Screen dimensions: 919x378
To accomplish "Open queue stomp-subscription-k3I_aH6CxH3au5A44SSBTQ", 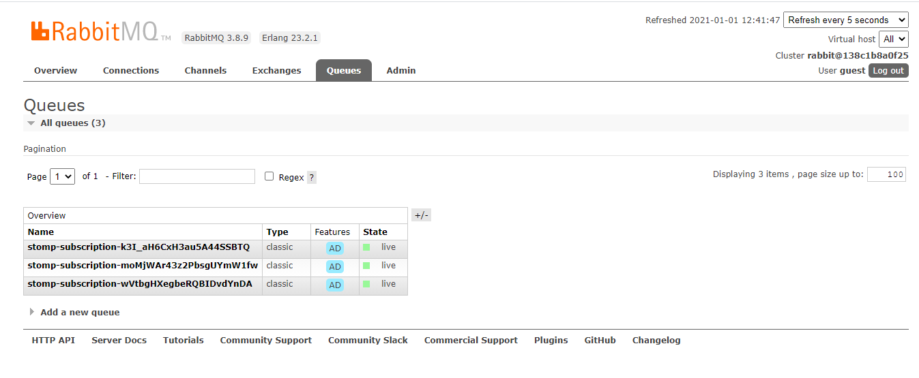I will click(x=138, y=247).
